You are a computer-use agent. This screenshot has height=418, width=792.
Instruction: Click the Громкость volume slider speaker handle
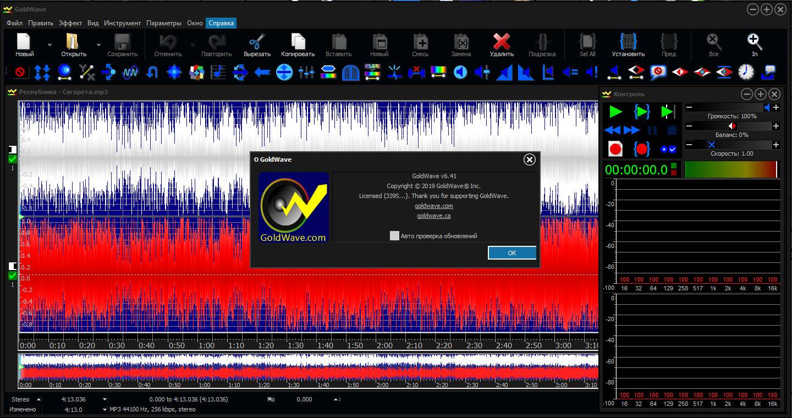coord(767,108)
